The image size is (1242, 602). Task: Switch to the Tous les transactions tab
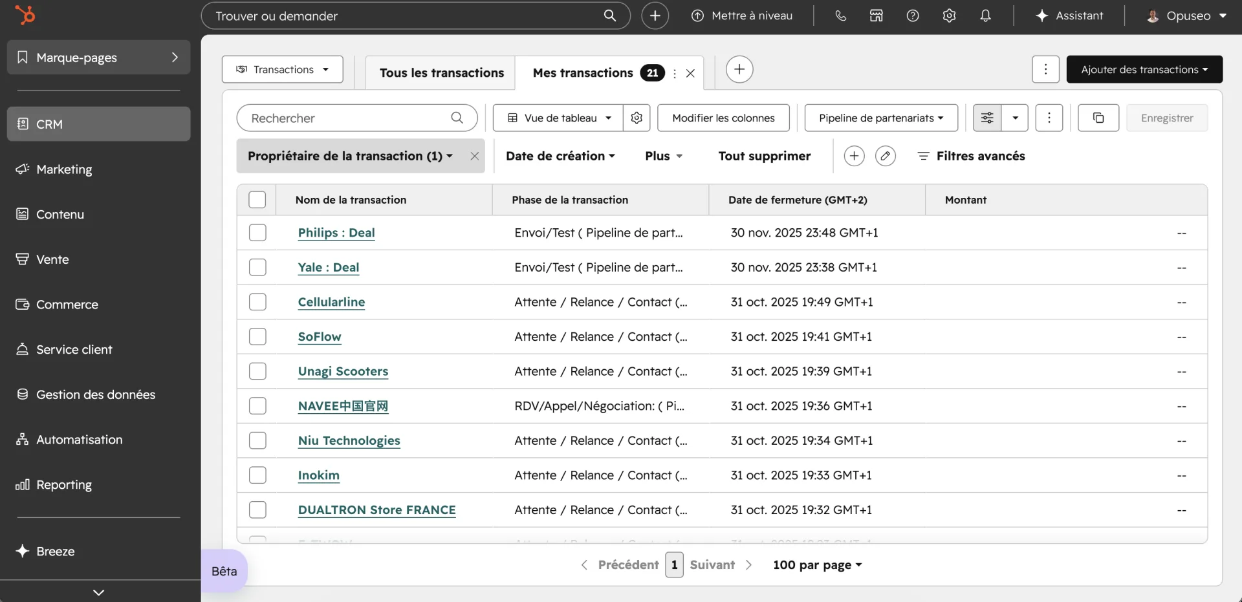(441, 72)
